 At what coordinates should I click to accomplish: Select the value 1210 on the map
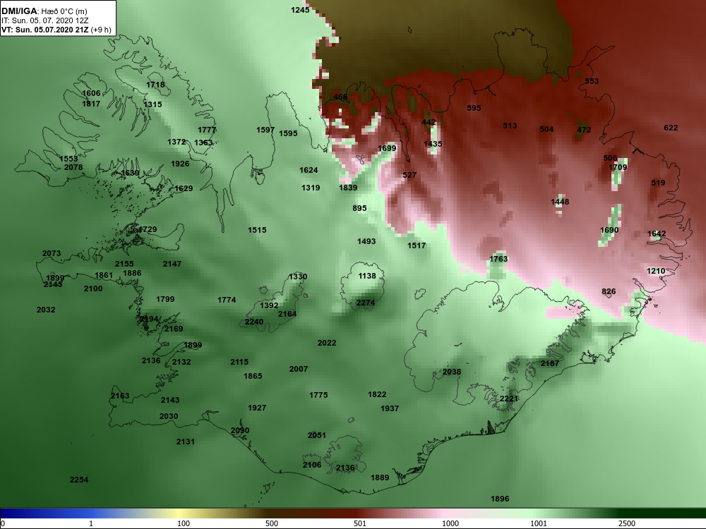coord(656,271)
